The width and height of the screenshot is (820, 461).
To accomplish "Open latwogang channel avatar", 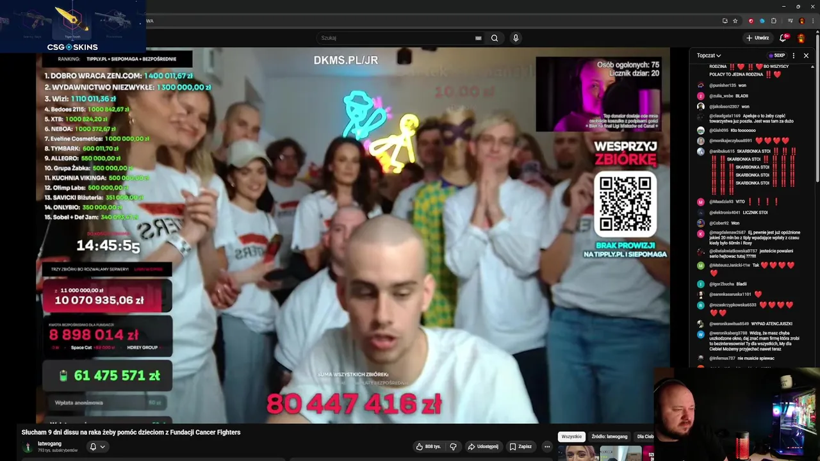I will click(x=28, y=446).
